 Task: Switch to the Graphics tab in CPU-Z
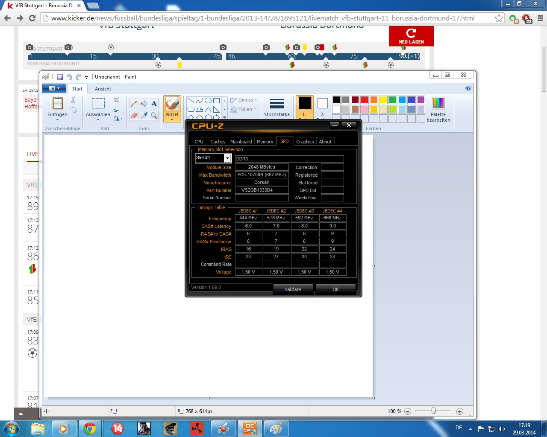point(305,142)
